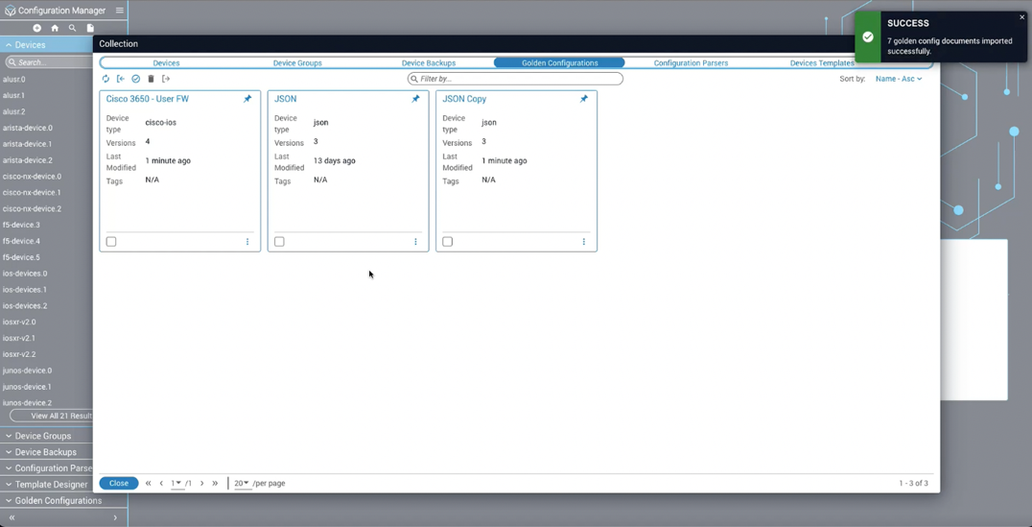Image resolution: width=1032 pixels, height=527 pixels.
Task: Click the export golden configurations icon
Action: (x=166, y=79)
